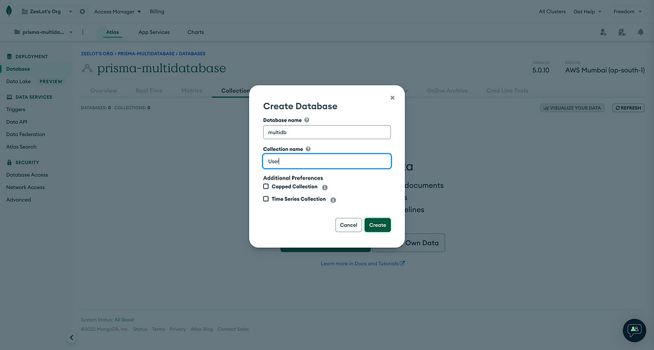Viewport: 654px width, 350px height.
Task: Open All Clusters link
Action: pos(552,11)
